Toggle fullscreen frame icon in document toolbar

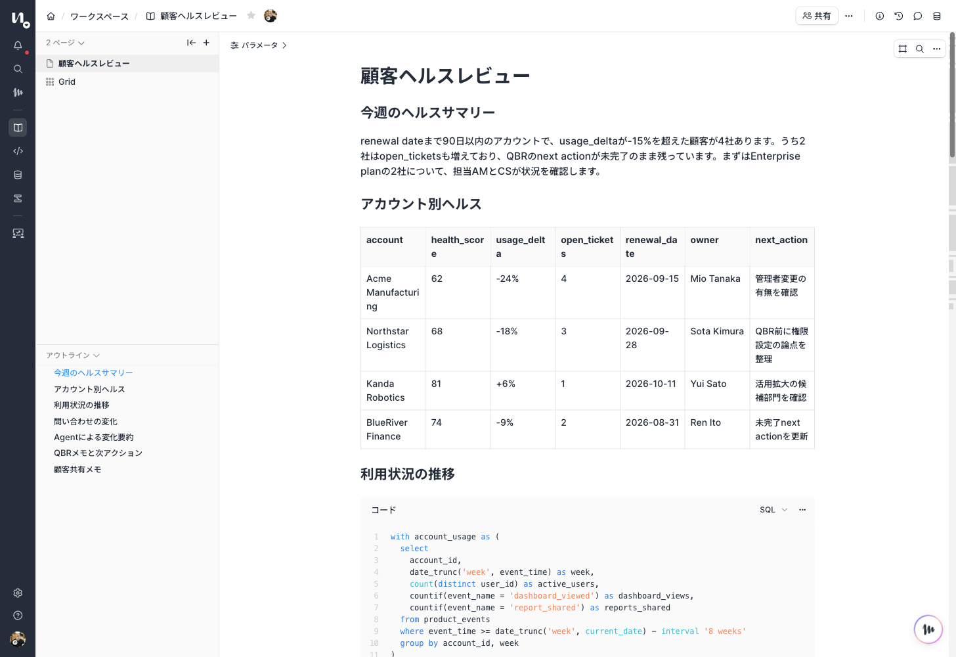pyautogui.click(x=903, y=49)
